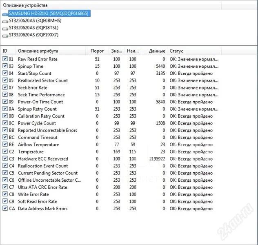Toggle checkbox for C5 Current Pending Sector Count

(x=5, y=173)
